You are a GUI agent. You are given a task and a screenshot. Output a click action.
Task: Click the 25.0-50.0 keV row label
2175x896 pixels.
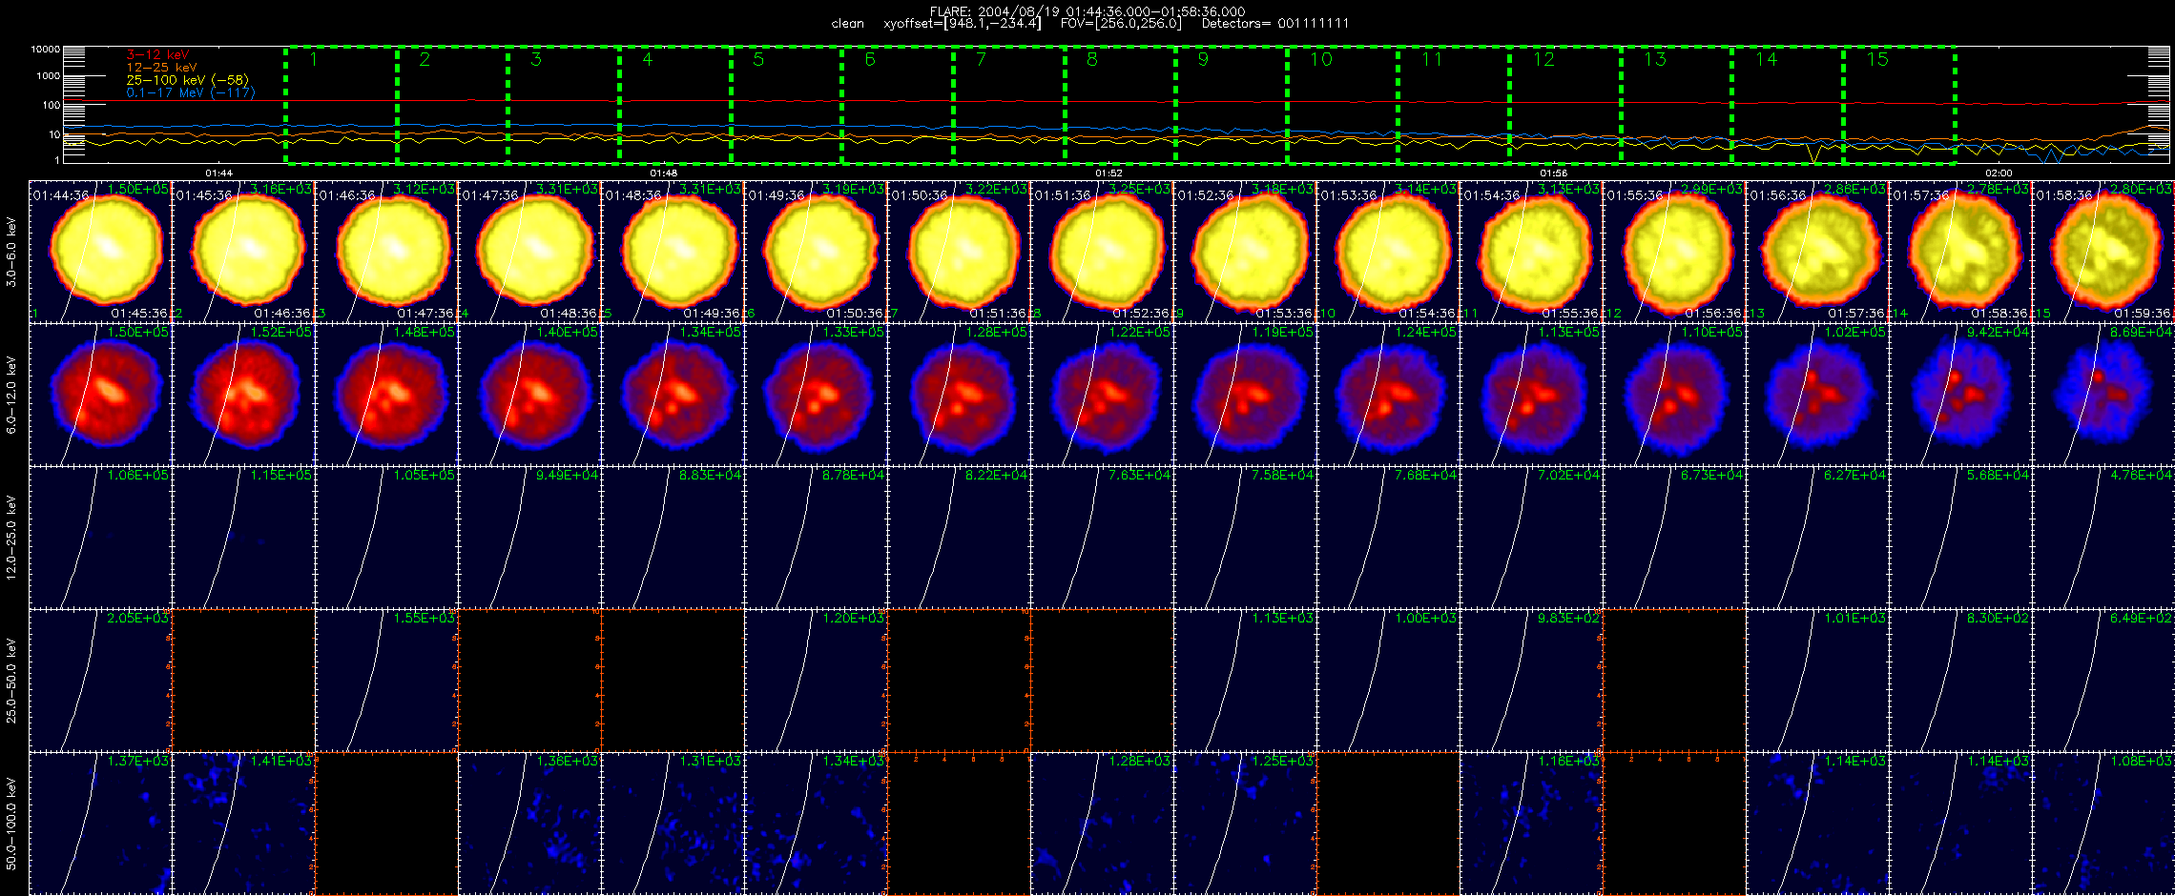click(11, 682)
